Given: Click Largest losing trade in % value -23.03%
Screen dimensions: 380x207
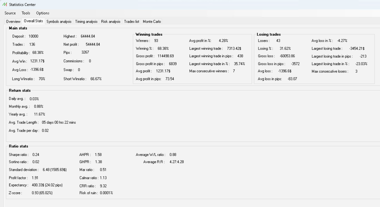Looking at the screenshot, I should 361,64.
